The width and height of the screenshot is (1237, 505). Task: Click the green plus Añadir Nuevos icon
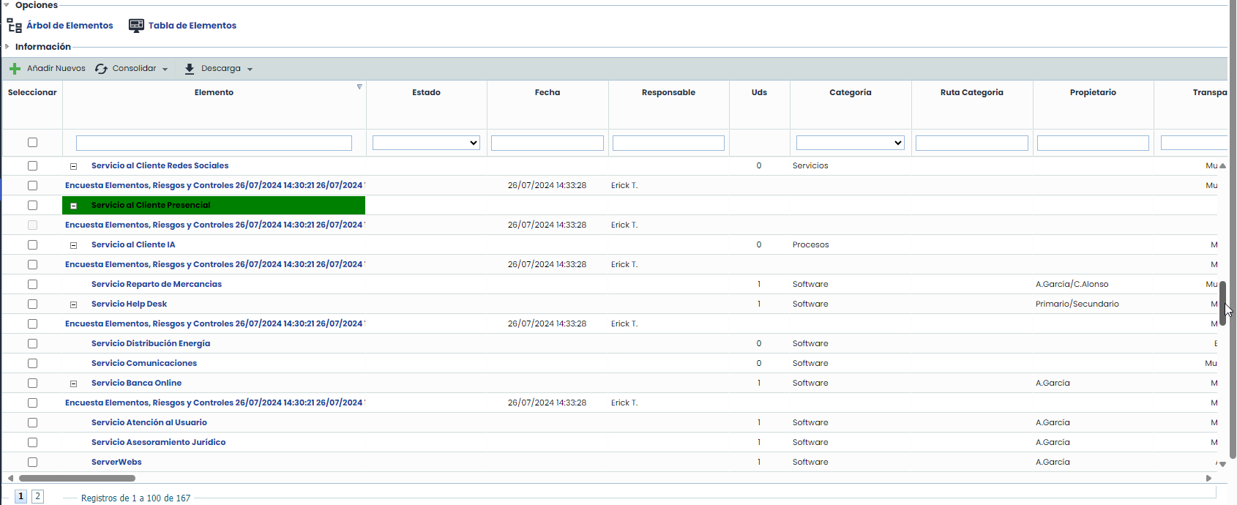15,69
